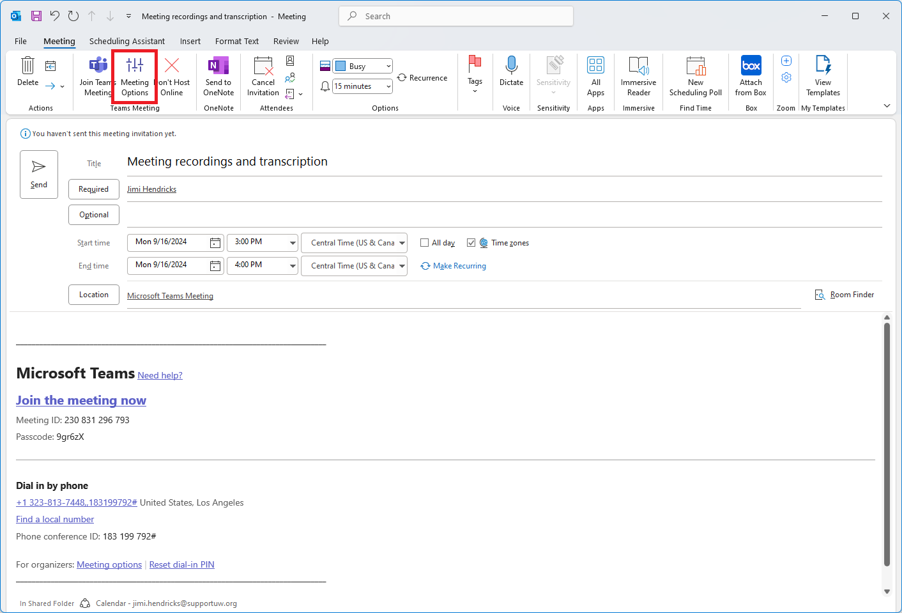Click Join the meeting now link
The height and width of the screenshot is (613, 902).
tap(81, 400)
